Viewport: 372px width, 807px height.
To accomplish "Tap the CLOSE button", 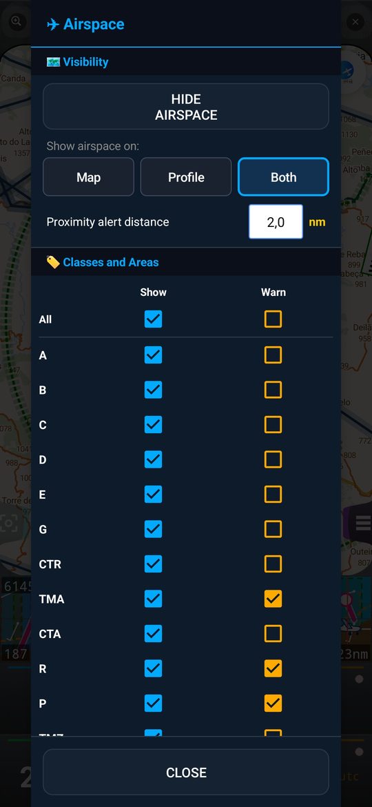I will [186, 772].
